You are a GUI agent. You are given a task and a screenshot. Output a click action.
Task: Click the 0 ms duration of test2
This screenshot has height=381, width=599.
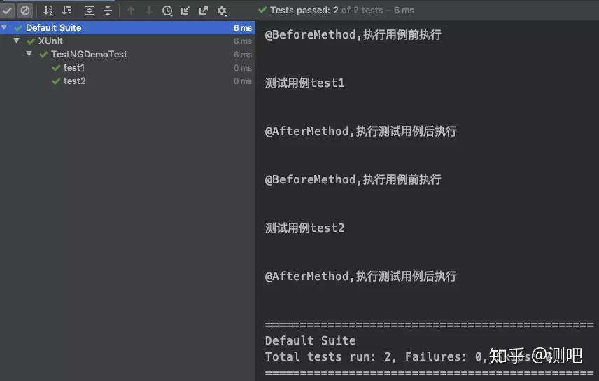(x=243, y=81)
